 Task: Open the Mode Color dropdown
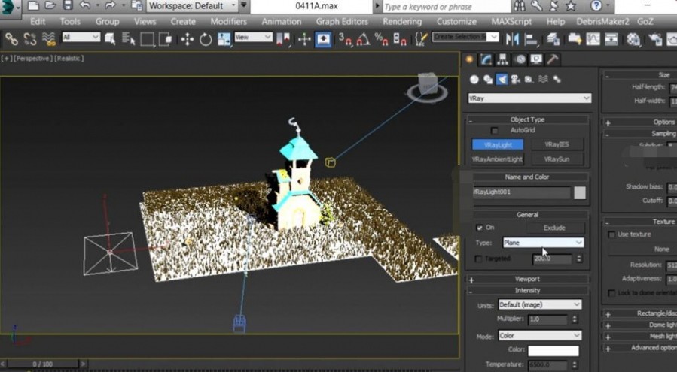click(x=540, y=335)
